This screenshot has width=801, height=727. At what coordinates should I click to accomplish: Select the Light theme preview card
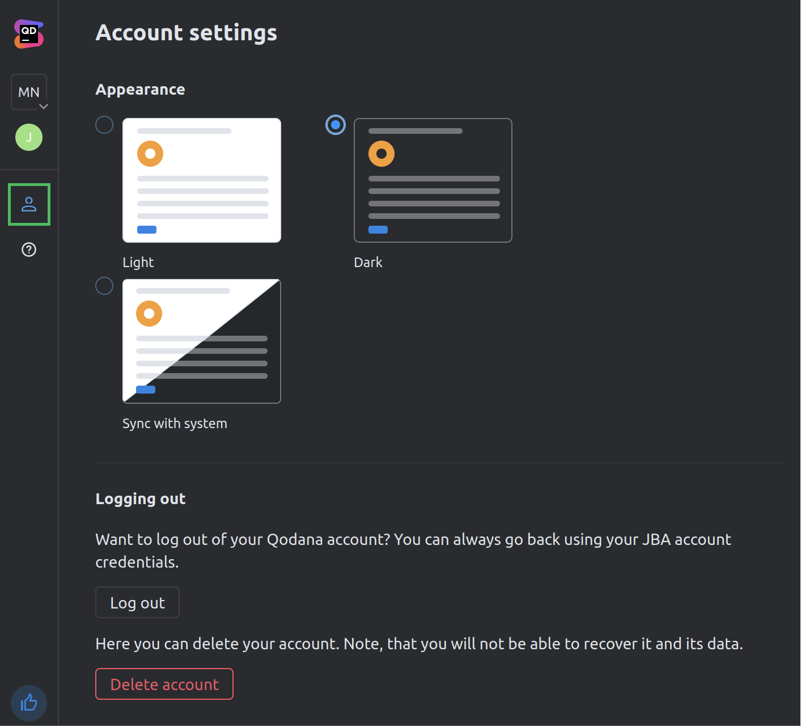pyautogui.click(x=201, y=180)
